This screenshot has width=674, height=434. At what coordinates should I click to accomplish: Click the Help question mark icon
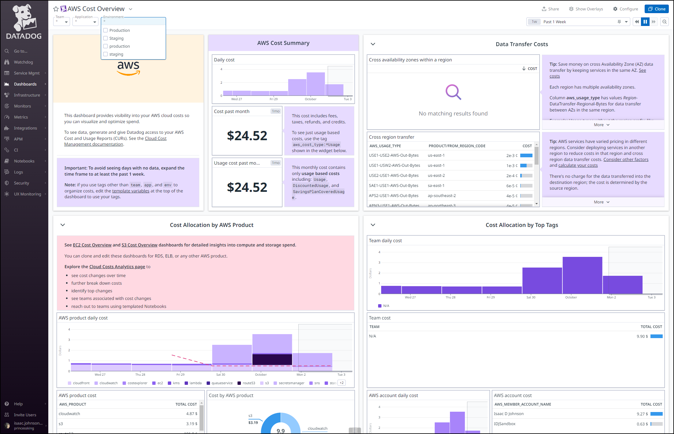7,404
